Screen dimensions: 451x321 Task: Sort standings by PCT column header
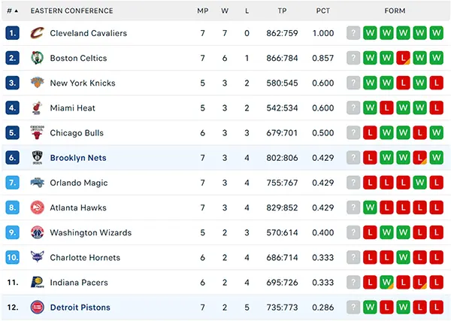click(323, 11)
